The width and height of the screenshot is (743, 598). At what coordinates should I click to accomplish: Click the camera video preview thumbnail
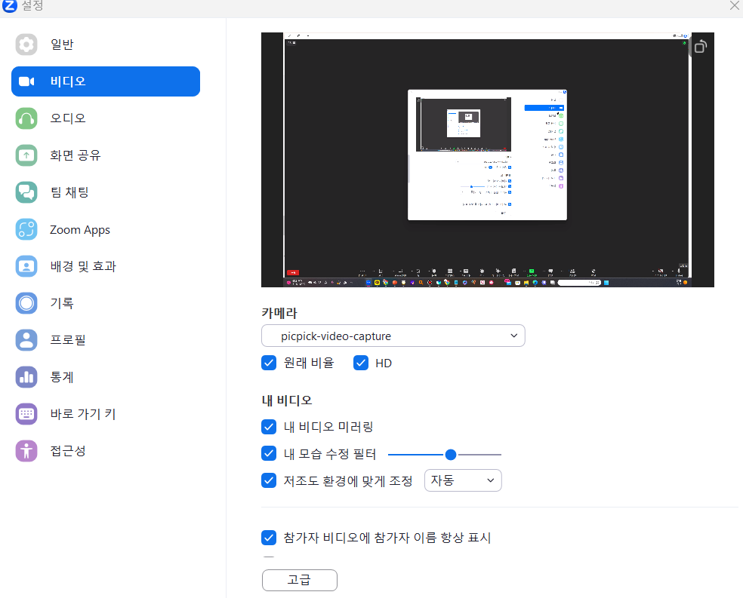point(487,160)
